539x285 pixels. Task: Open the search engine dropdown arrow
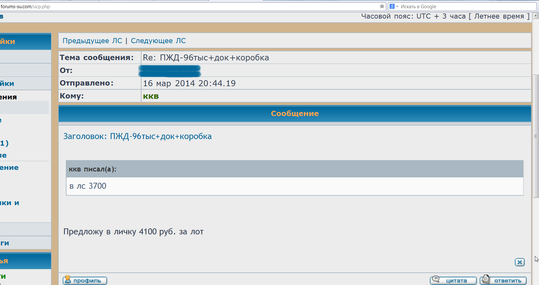pos(397,7)
